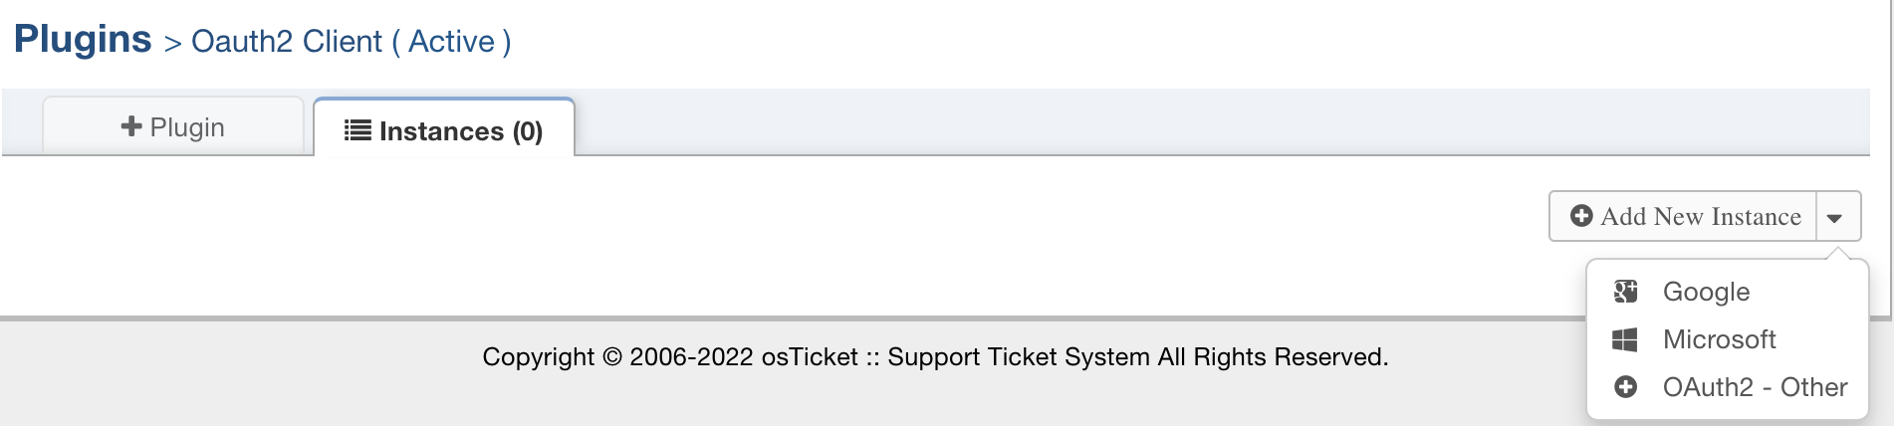Click the breadcrumb separator arrow after Plugins
Viewport: 1894px width, 426px height.
[x=172, y=43]
